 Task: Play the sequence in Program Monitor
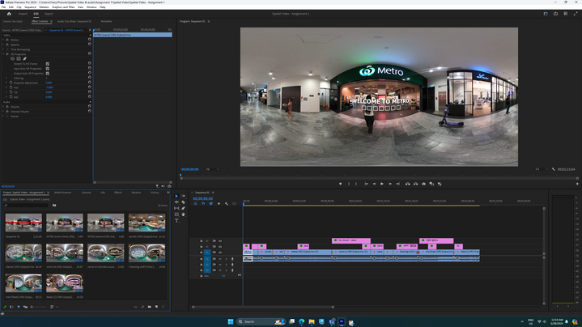click(x=381, y=184)
